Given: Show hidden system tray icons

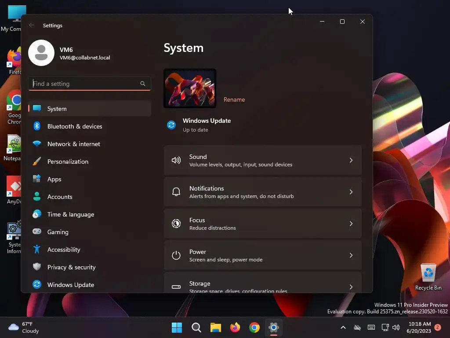Looking at the screenshot, I should (343, 327).
